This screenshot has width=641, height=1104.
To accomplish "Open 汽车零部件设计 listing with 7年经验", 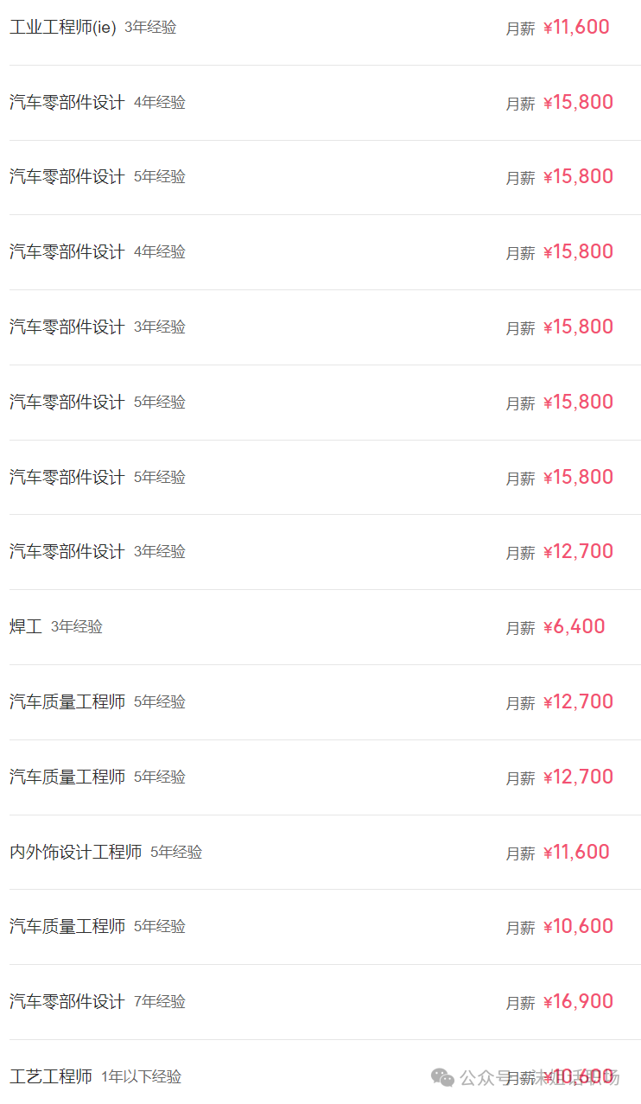I will (x=67, y=1002).
